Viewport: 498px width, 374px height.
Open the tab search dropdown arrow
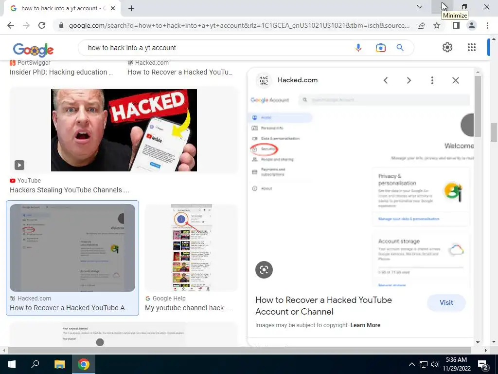pyautogui.click(x=420, y=7)
